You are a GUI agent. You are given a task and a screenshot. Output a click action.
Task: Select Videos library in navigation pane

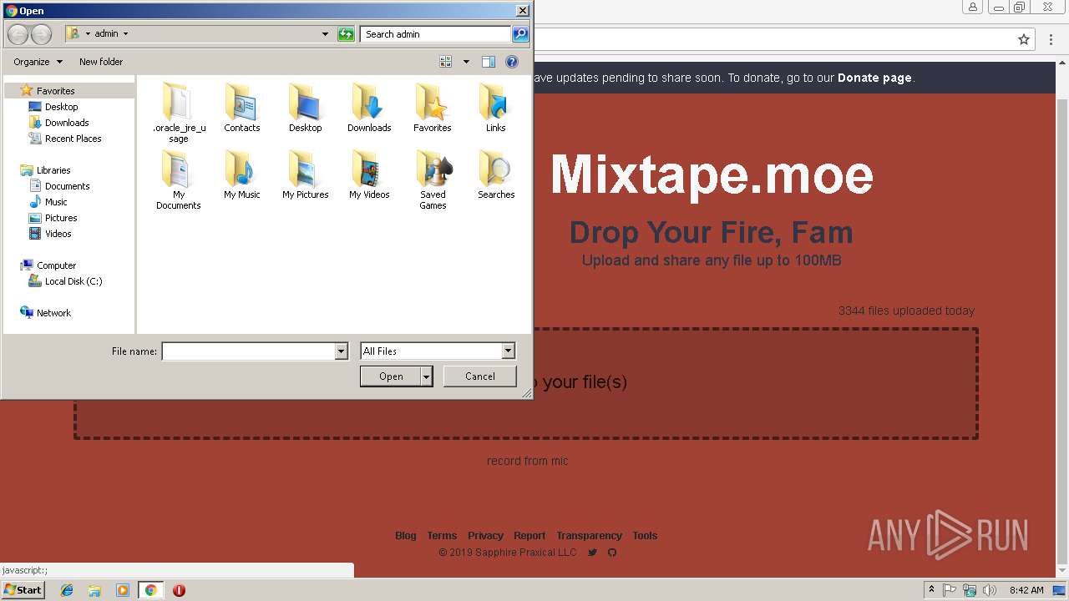[58, 234]
